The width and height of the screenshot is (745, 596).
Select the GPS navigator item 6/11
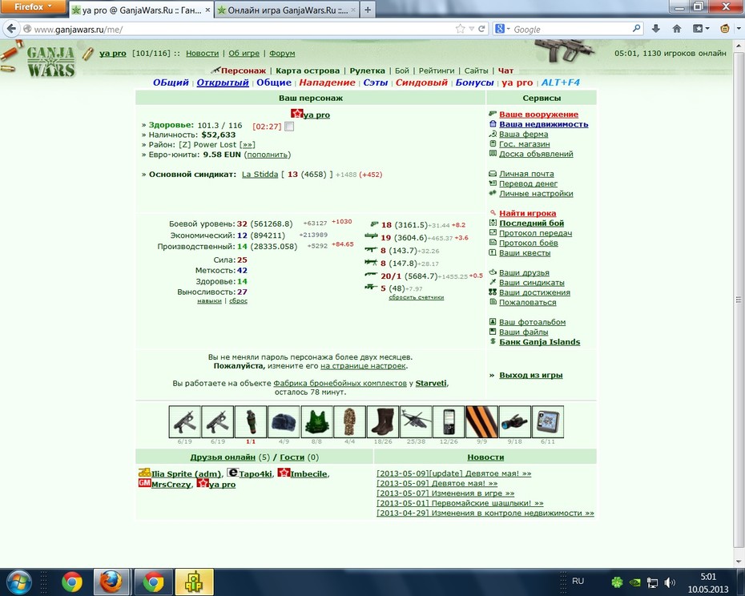click(x=548, y=421)
